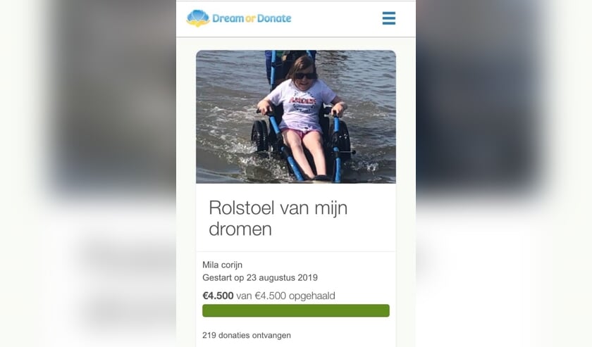
Task: Click the Dream or Donate shell logo
Action: point(198,18)
